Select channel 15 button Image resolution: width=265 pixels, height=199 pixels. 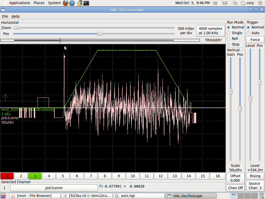tap(203, 176)
